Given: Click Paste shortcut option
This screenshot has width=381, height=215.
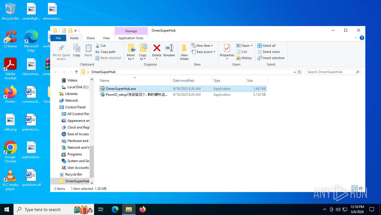Looking at the screenshot, I should coord(108,58).
